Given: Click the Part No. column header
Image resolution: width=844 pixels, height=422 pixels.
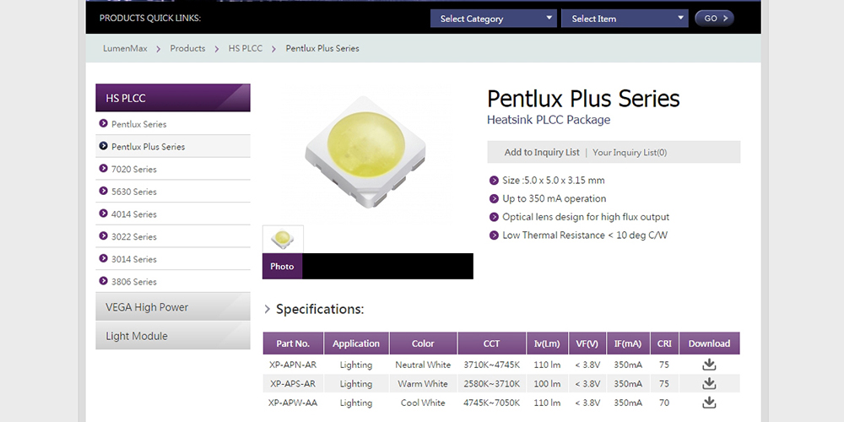Looking at the screenshot, I should [293, 344].
